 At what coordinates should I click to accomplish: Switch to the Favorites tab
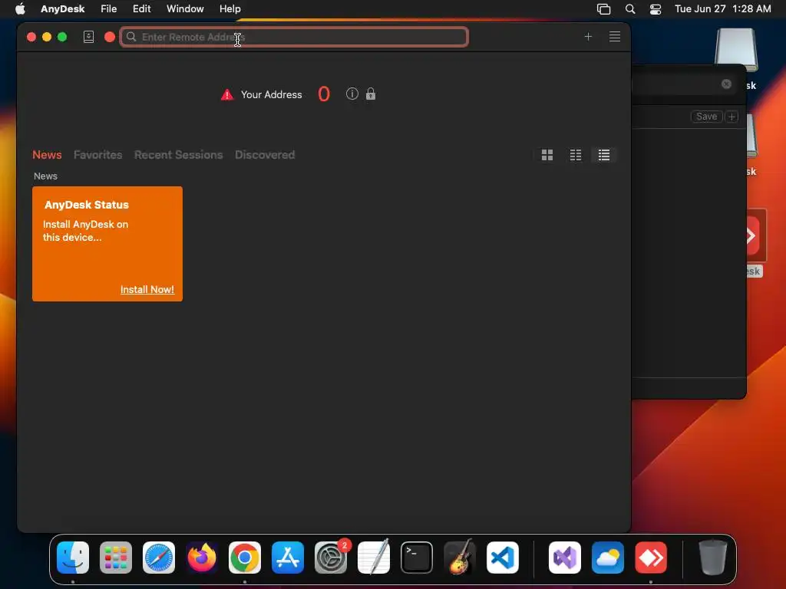pyautogui.click(x=97, y=155)
